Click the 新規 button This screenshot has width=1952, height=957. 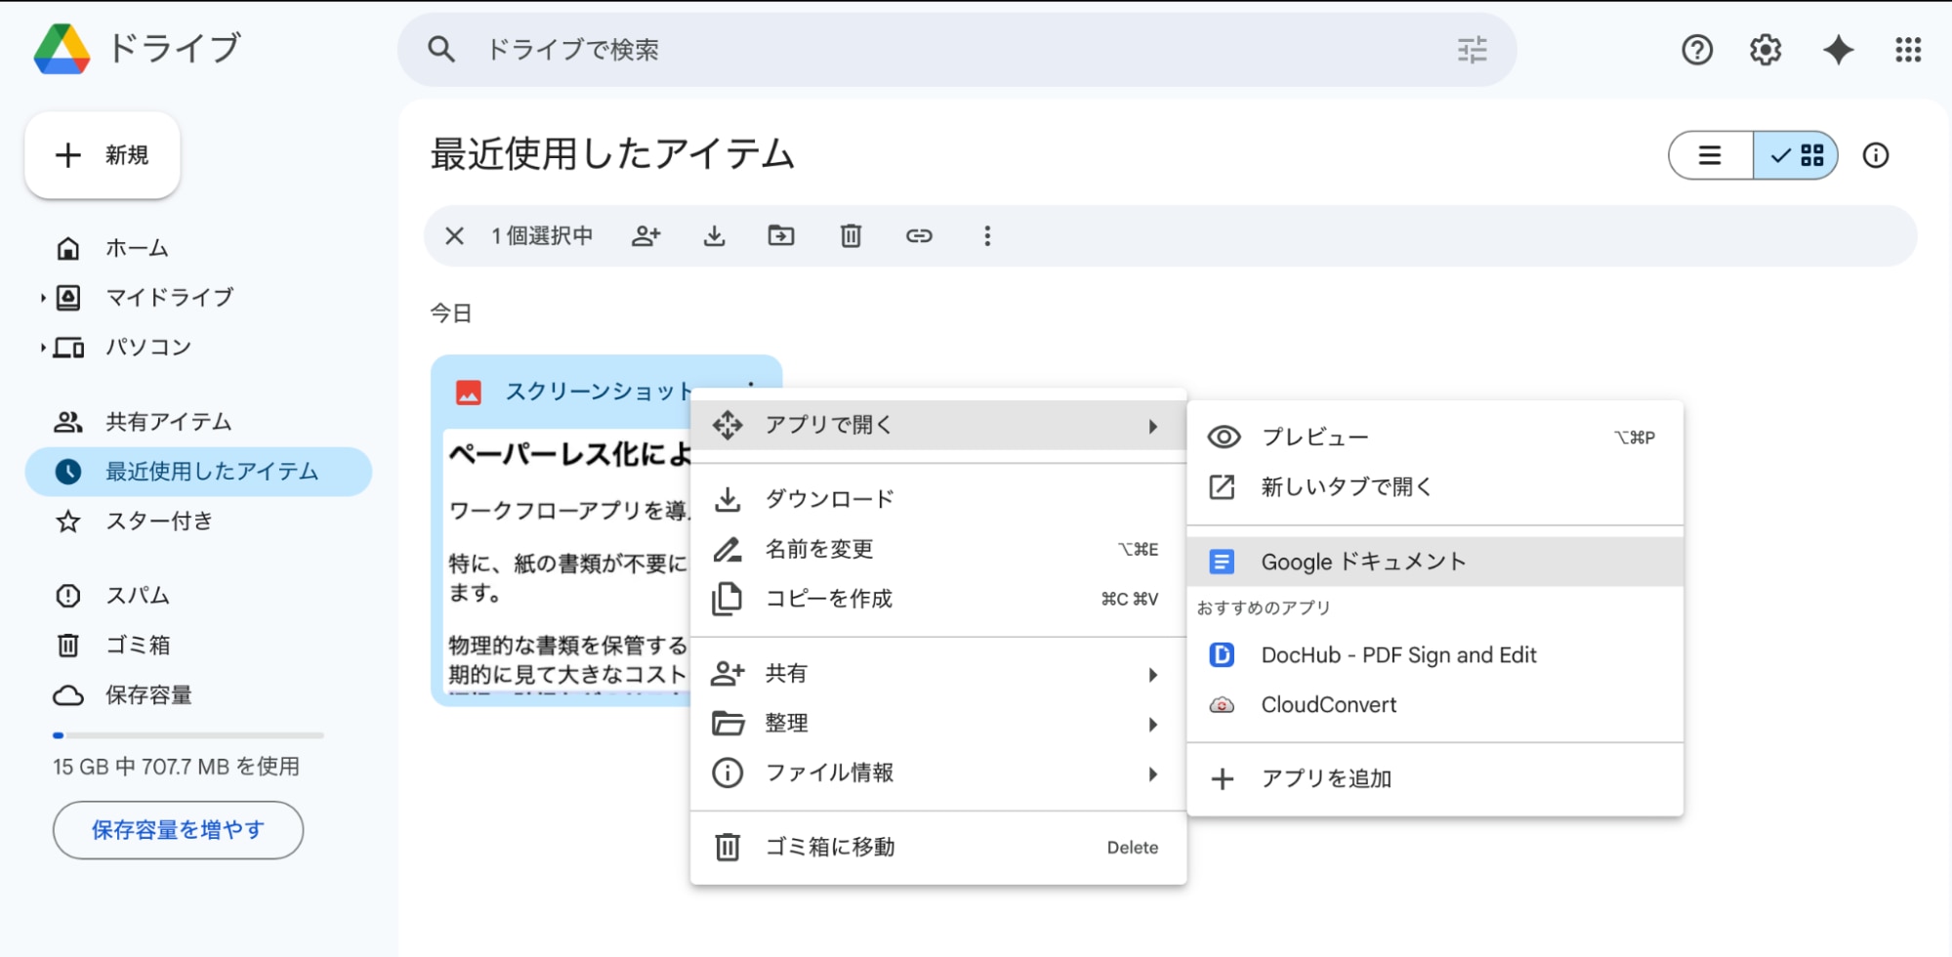click(102, 154)
